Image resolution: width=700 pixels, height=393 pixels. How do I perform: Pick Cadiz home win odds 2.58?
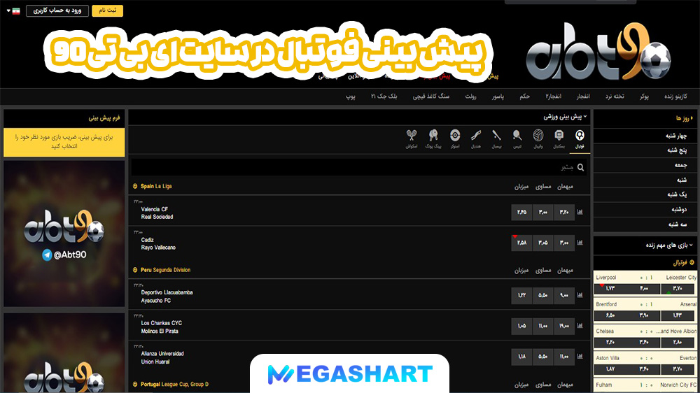pyautogui.click(x=522, y=243)
